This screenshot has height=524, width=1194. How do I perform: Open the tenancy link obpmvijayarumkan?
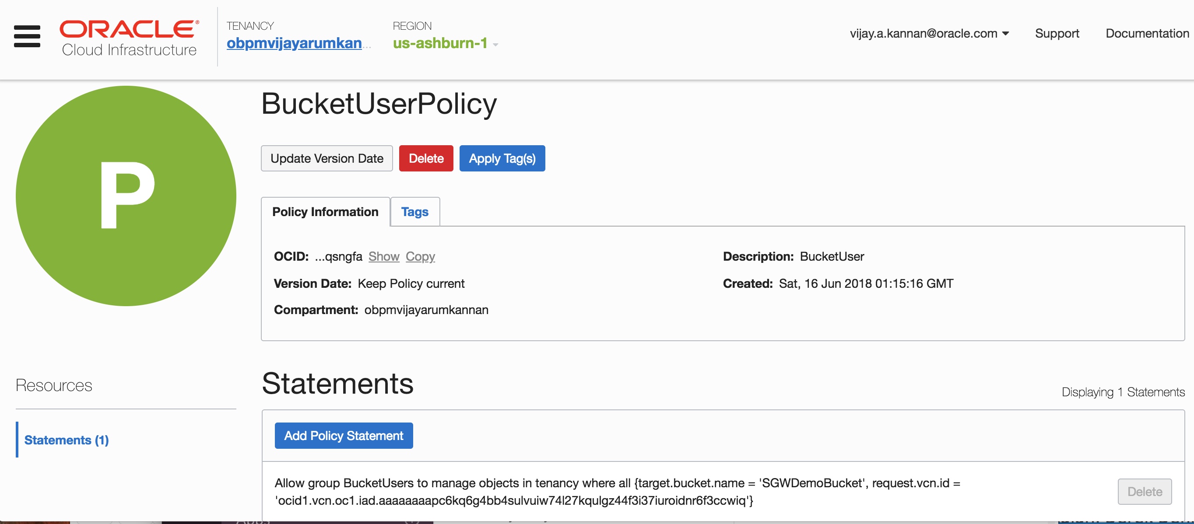click(x=294, y=43)
